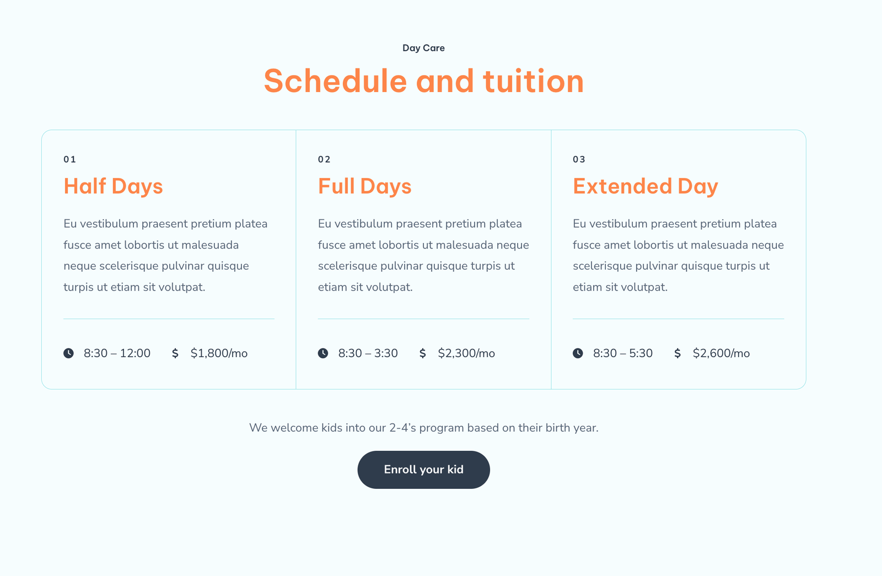This screenshot has height=576, width=882.
Task: Click the clock icon in Half Days card
Action: click(68, 353)
